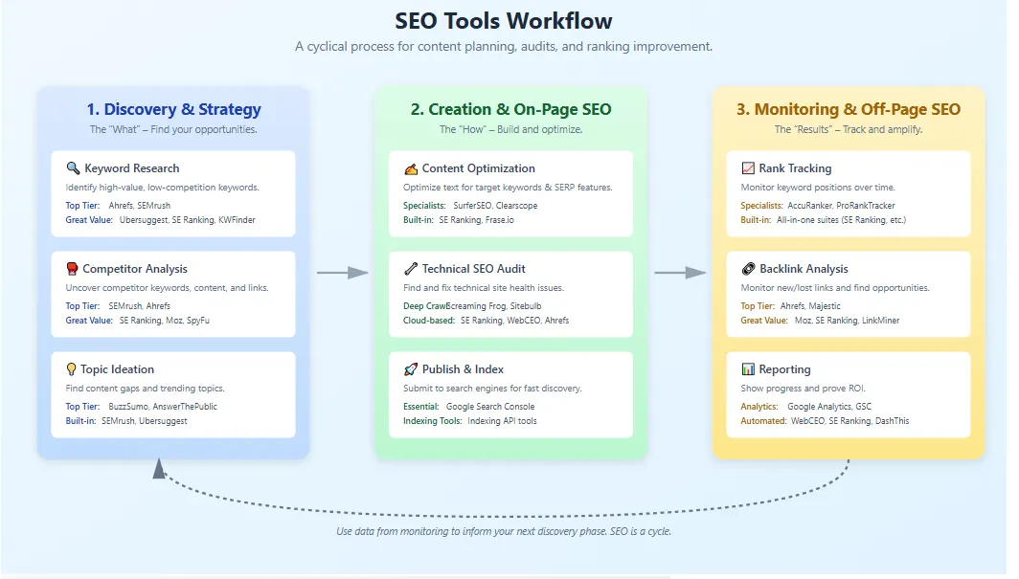
Task: Select the Backlink Analysis link icon
Action: [748, 268]
